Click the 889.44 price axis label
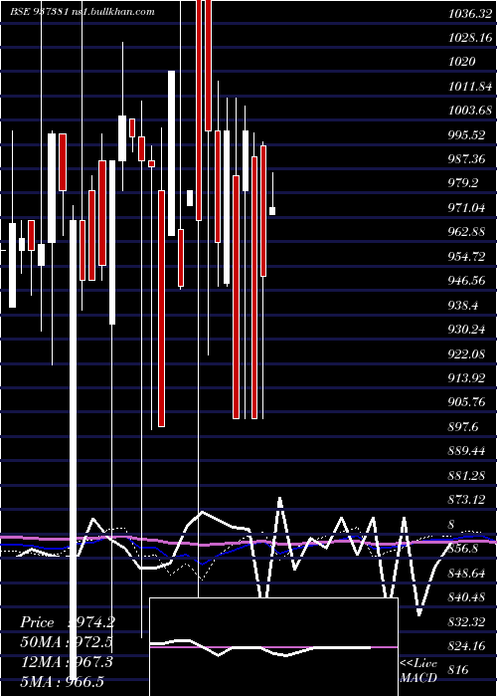Image resolution: width=497 pixels, height=697 pixels. pyautogui.click(x=467, y=451)
